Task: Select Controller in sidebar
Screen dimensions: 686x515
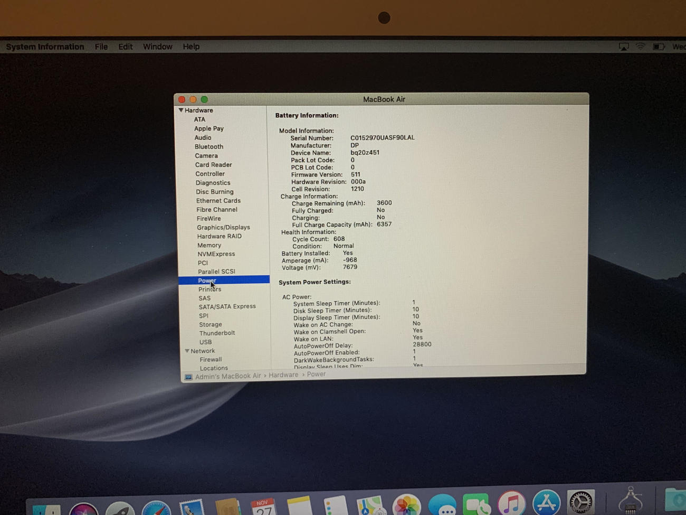Action: [210, 174]
